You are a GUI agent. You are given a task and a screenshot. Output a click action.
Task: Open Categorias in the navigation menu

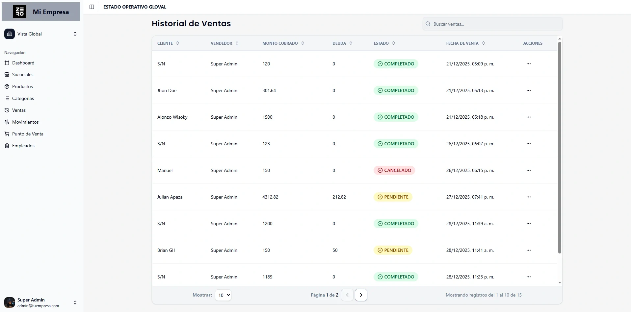point(23,98)
